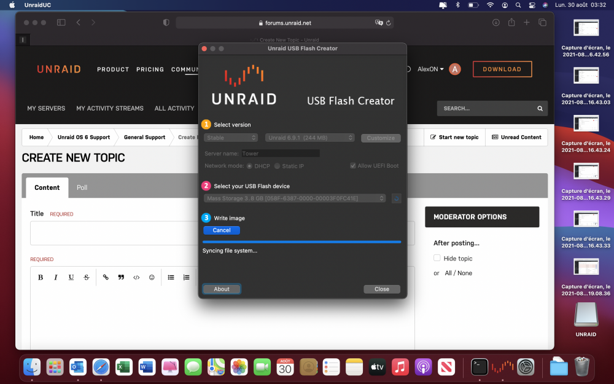The image size is (614, 384).
Task: Click the Server name field
Action: tap(281, 153)
